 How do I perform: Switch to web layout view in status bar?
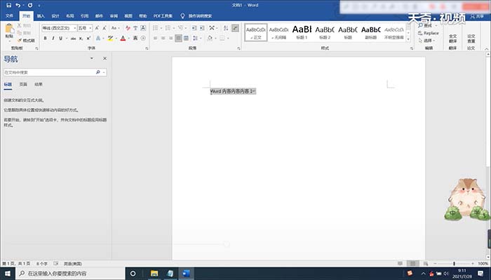426,264
